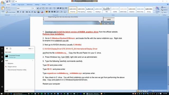Toggle strikethrough formatting
This screenshot has width=169, height=95.
[27, 12]
